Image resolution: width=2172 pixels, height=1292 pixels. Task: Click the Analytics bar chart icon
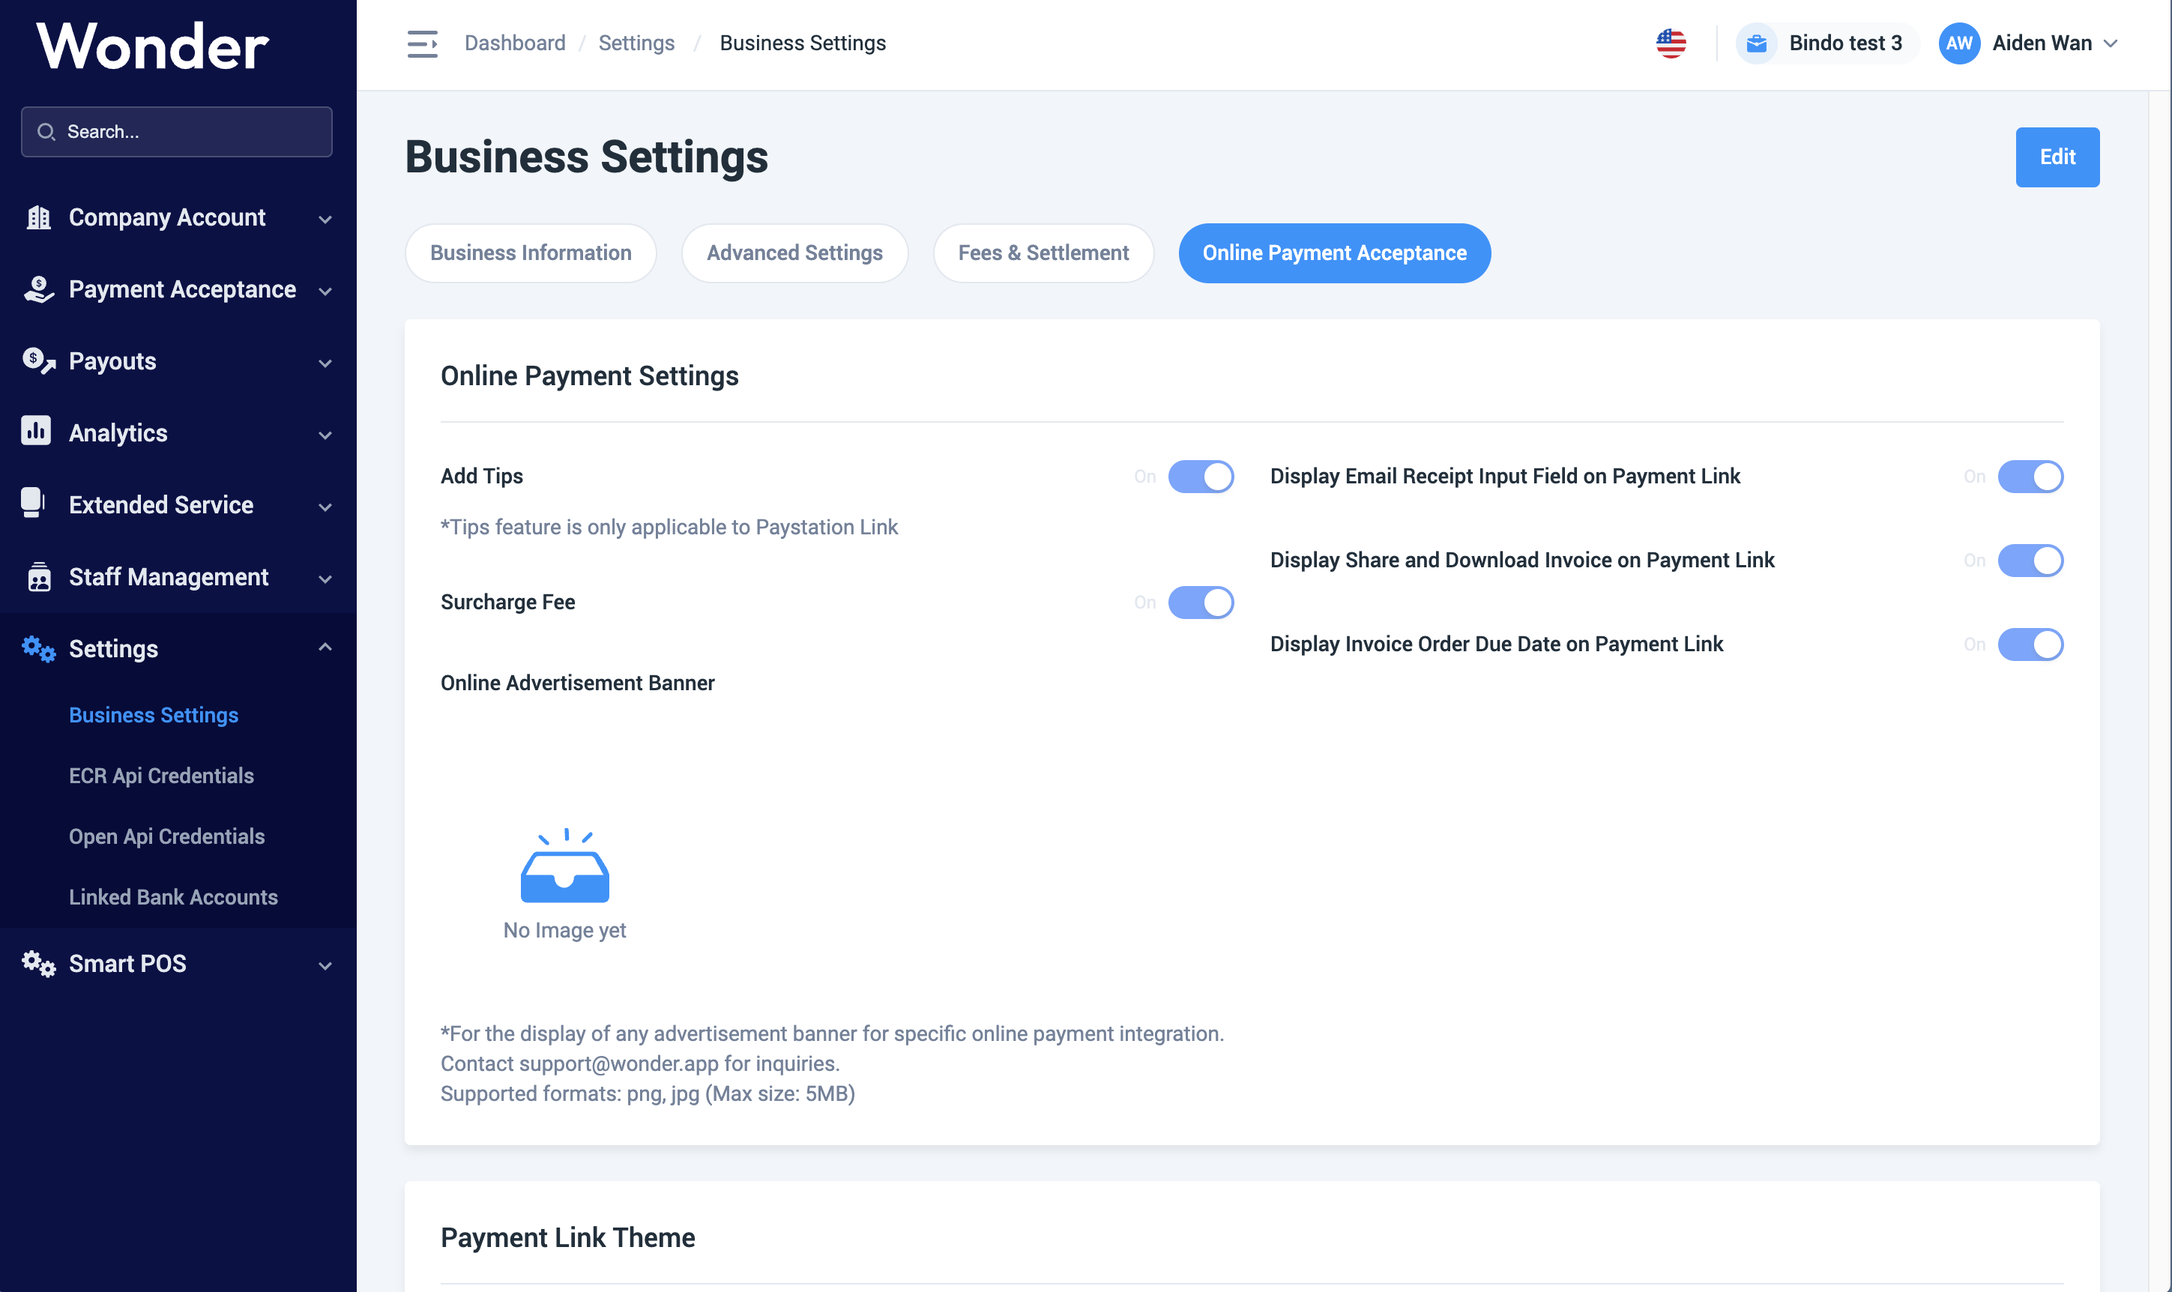point(36,431)
